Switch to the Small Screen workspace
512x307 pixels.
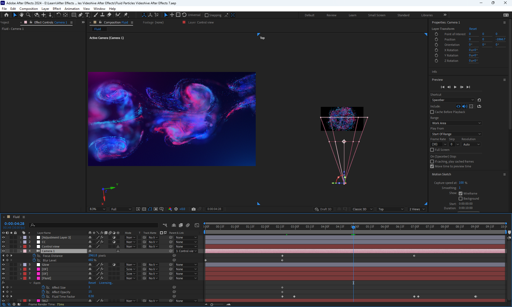click(377, 15)
